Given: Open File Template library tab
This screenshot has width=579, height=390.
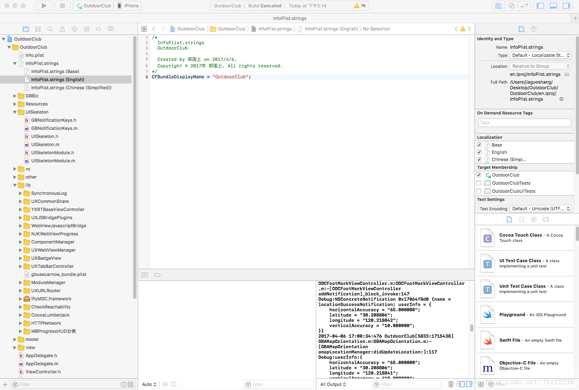Looking at the screenshot, I should tap(509, 219).
